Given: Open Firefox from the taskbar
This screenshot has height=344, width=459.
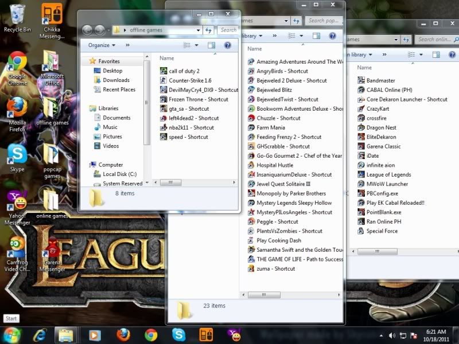Looking at the screenshot, I should (x=123, y=335).
